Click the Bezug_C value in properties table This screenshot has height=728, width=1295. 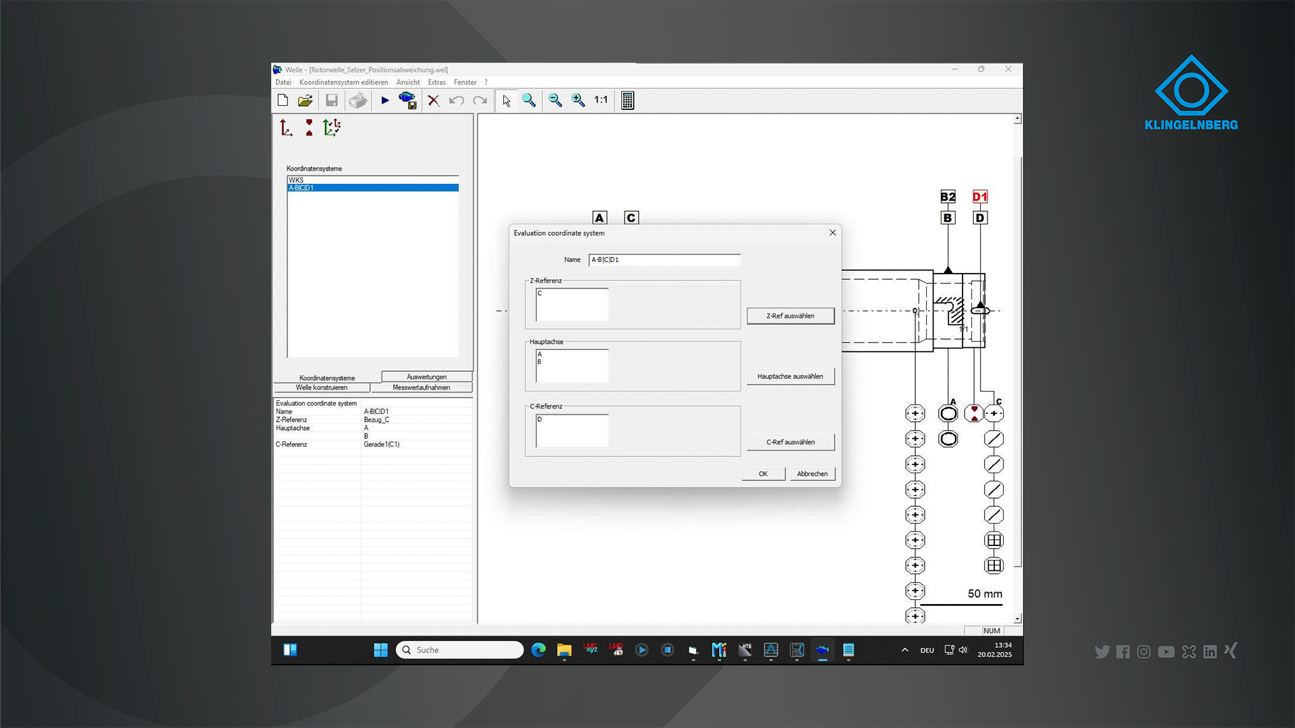[x=376, y=420]
